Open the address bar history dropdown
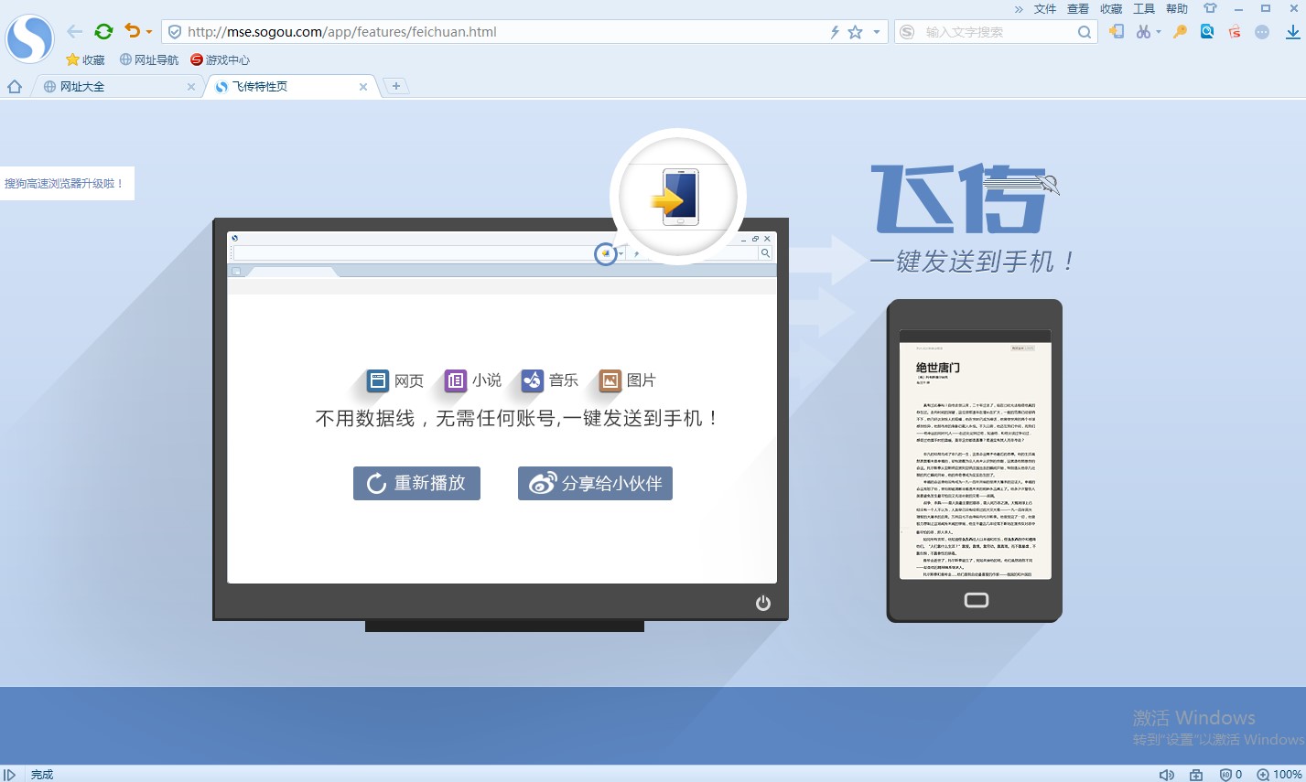1306x782 pixels. coord(877,32)
